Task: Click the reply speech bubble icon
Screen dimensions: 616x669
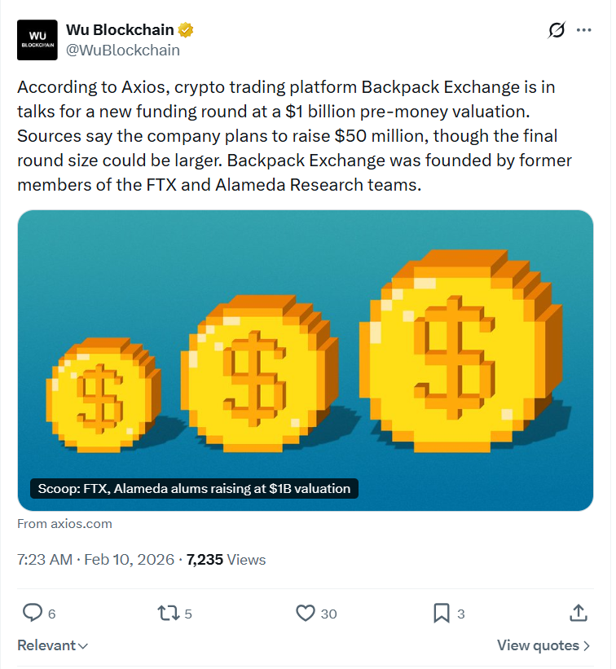Action: pyautogui.click(x=32, y=613)
